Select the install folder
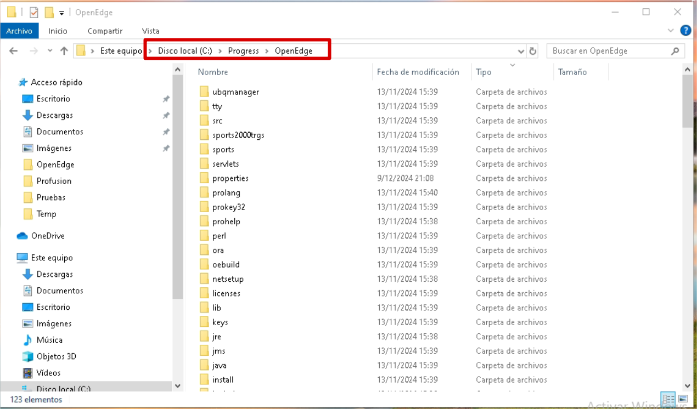 [223, 379]
